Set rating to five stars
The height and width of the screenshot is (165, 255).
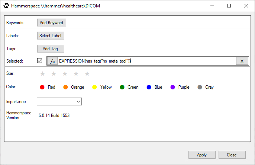point(87,74)
